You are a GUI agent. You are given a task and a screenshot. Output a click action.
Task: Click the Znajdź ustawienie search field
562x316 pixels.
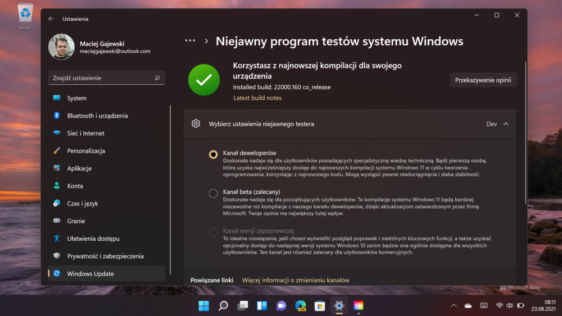tap(106, 78)
